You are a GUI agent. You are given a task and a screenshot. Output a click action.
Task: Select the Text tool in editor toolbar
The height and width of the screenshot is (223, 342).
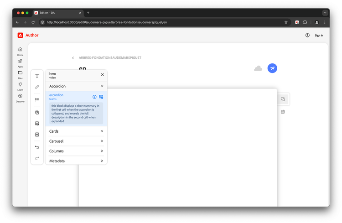(37, 76)
